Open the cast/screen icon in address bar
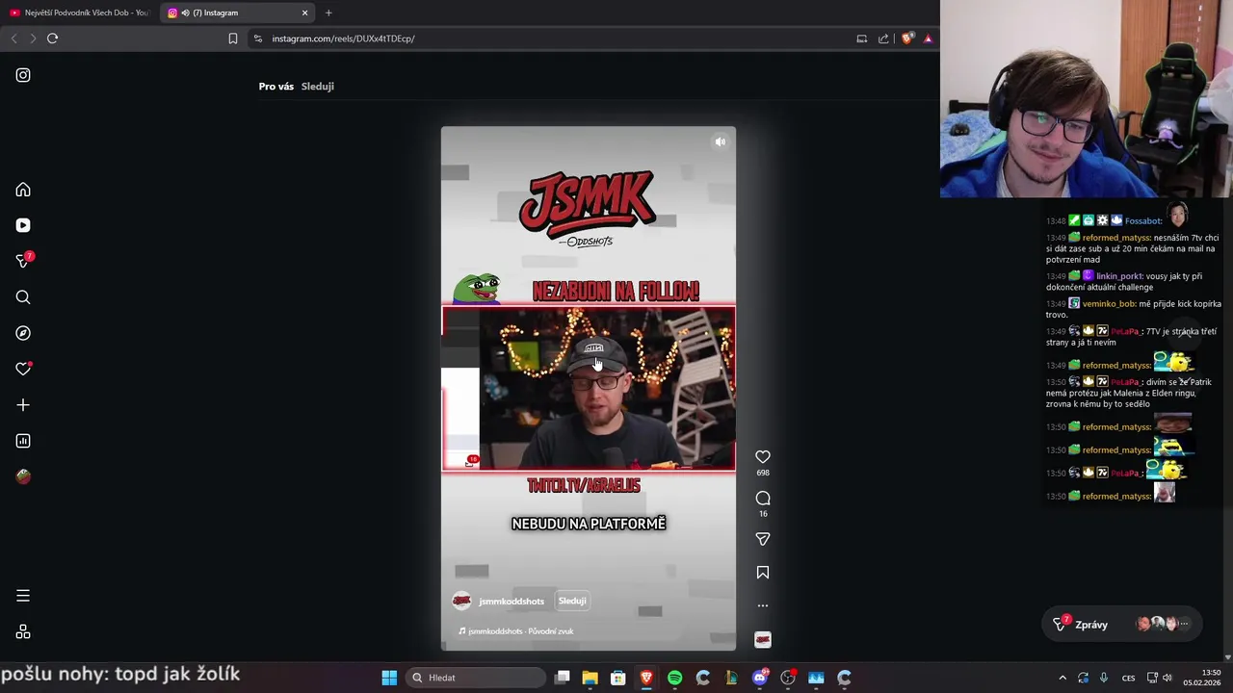 tap(862, 38)
